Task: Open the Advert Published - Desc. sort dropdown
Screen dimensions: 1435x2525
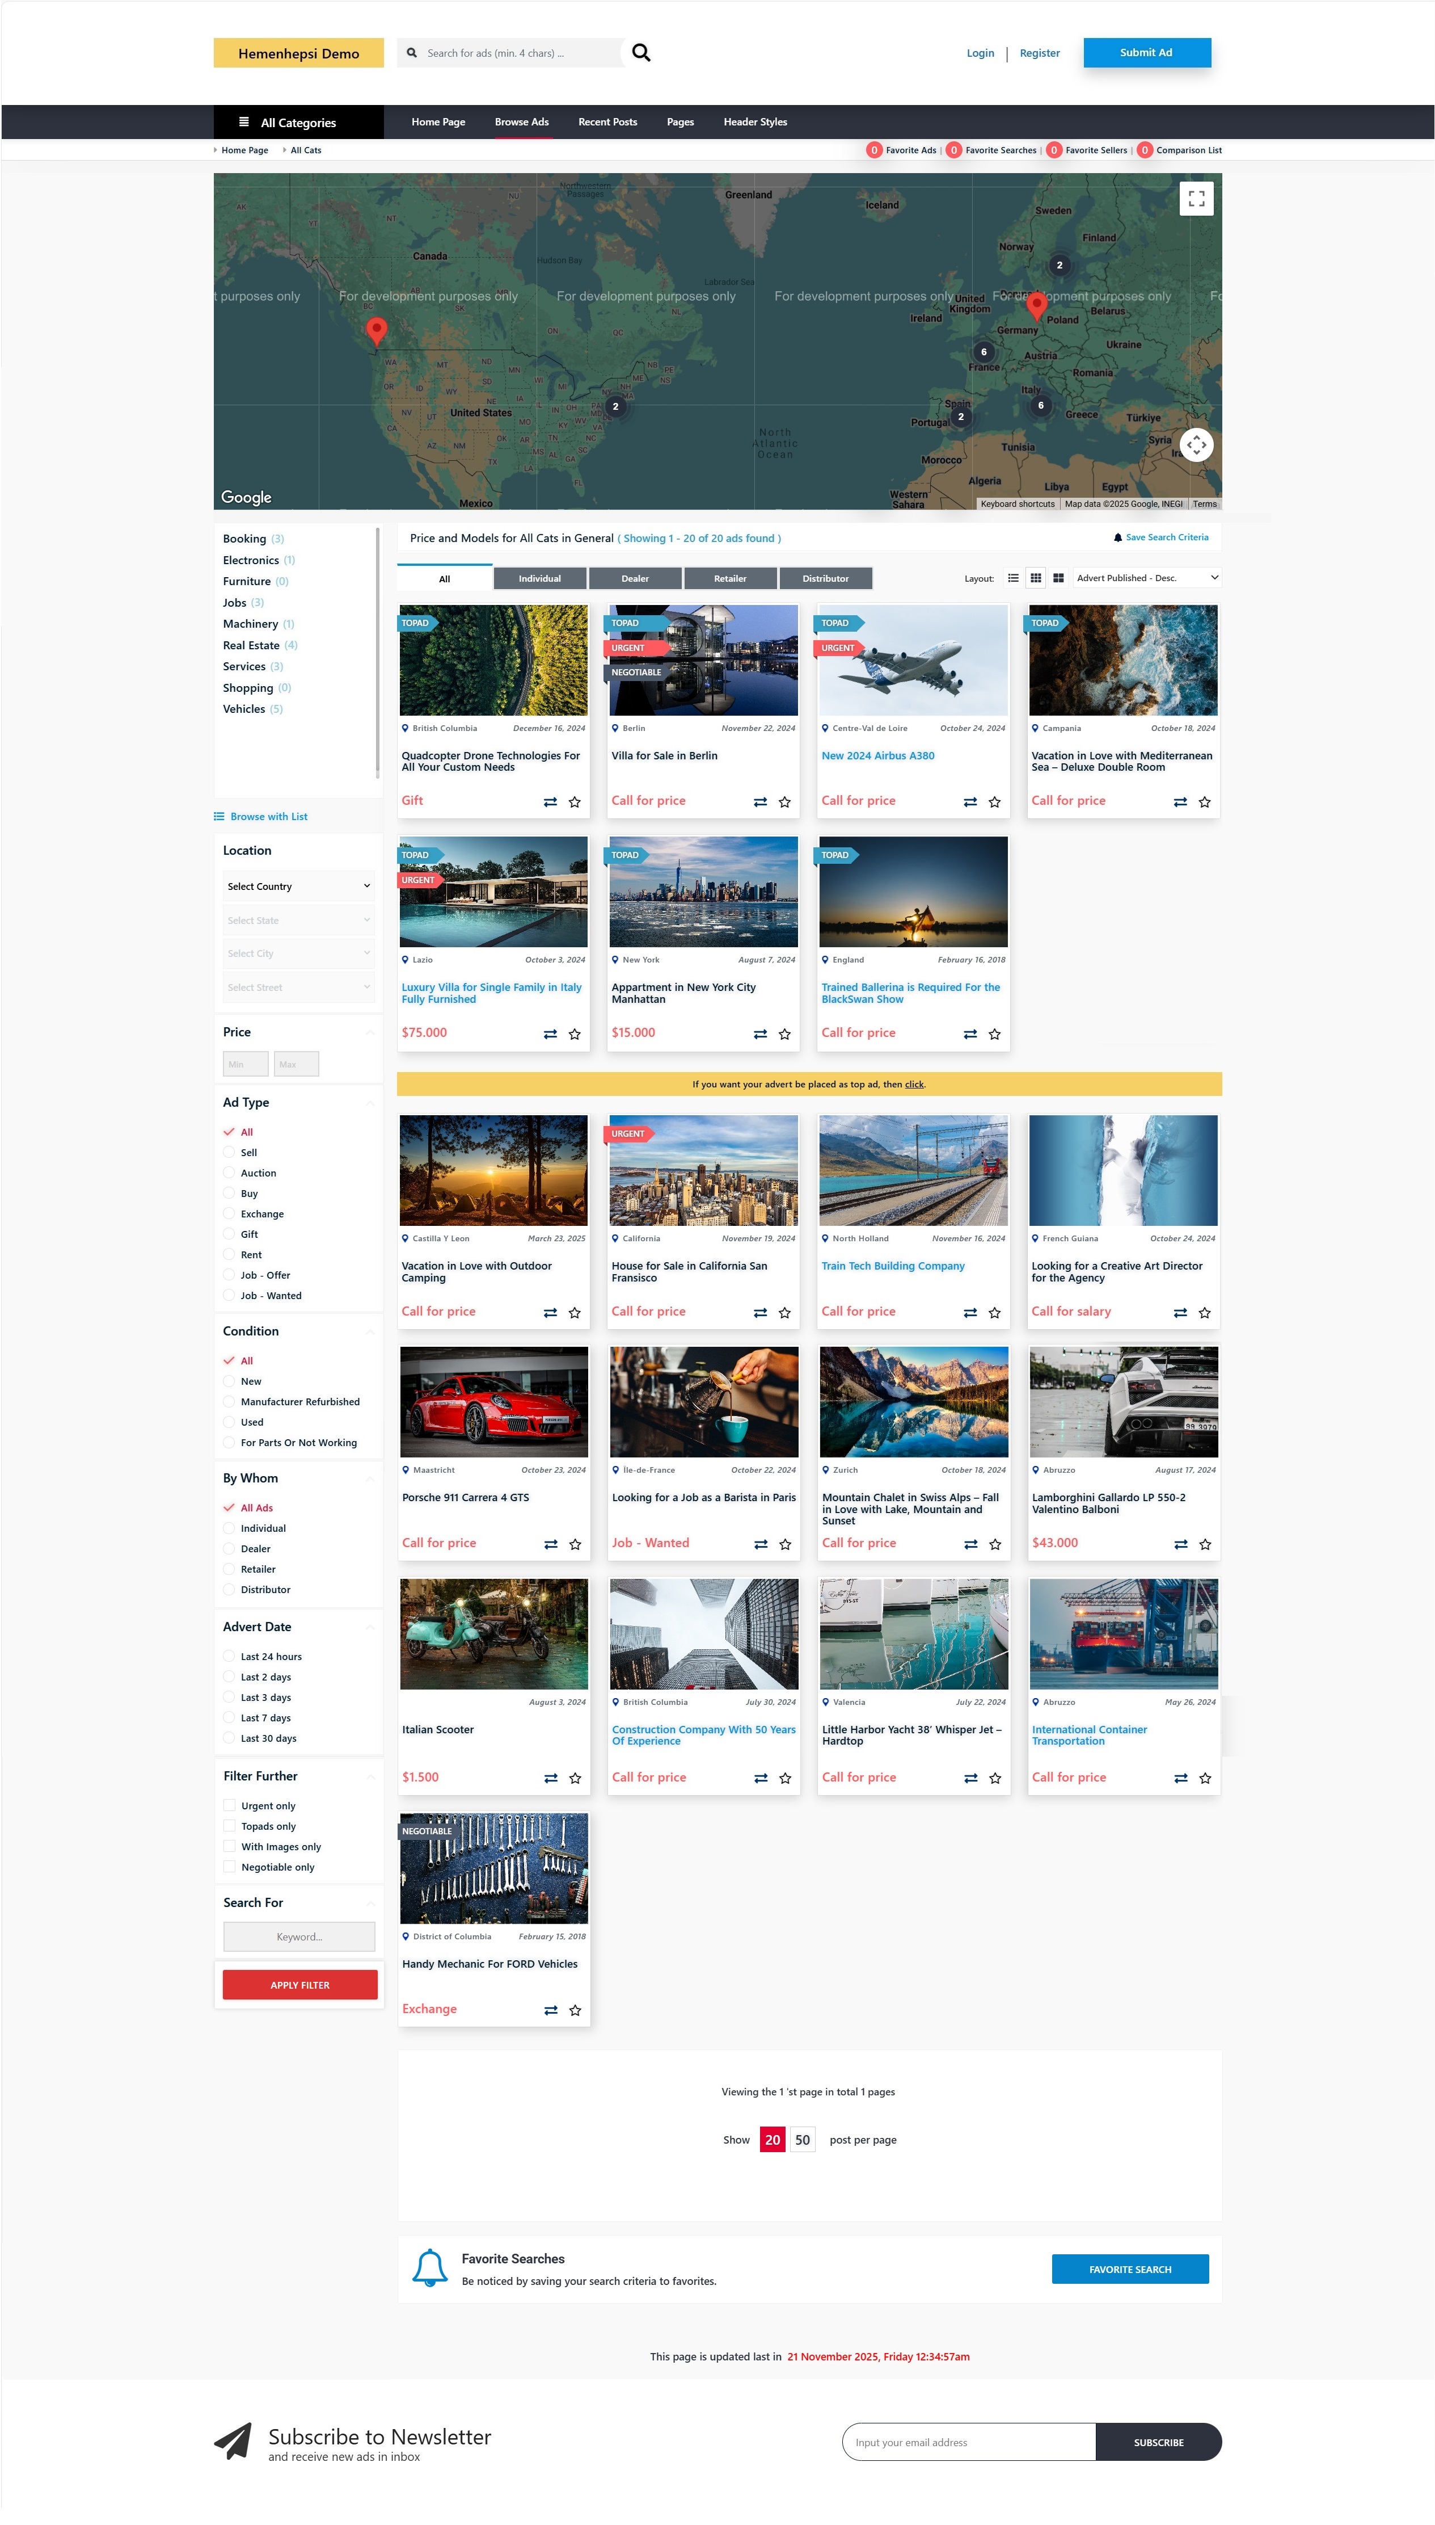Action: click(x=1146, y=578)
